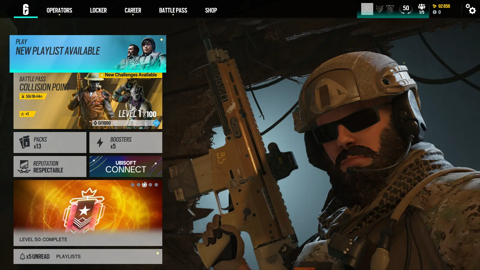Open the Shop menu

(211, 10)
